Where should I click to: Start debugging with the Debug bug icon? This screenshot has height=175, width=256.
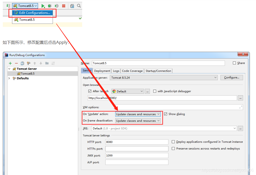50,6
